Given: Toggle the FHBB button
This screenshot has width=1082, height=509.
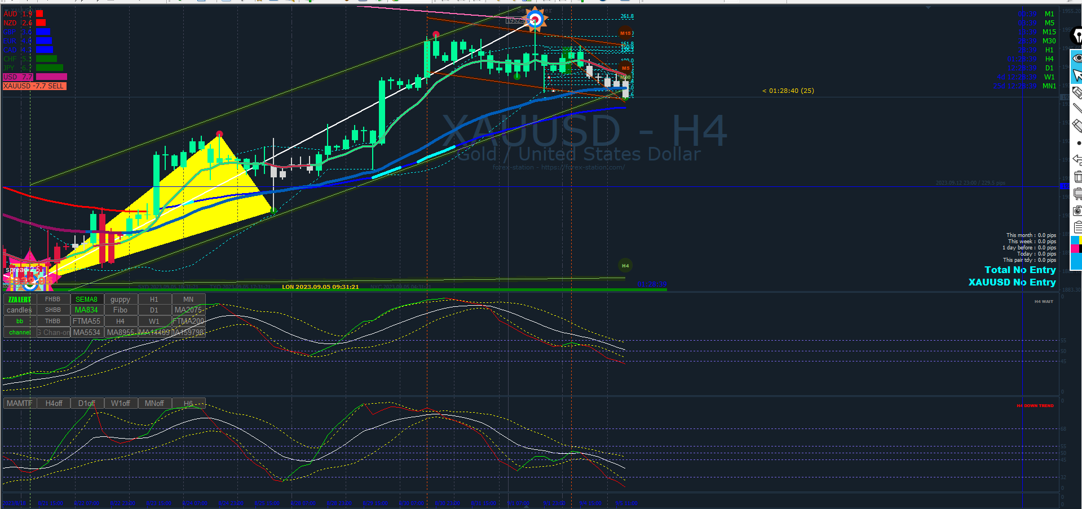Looking at the screenshot, I should [53, 300].
